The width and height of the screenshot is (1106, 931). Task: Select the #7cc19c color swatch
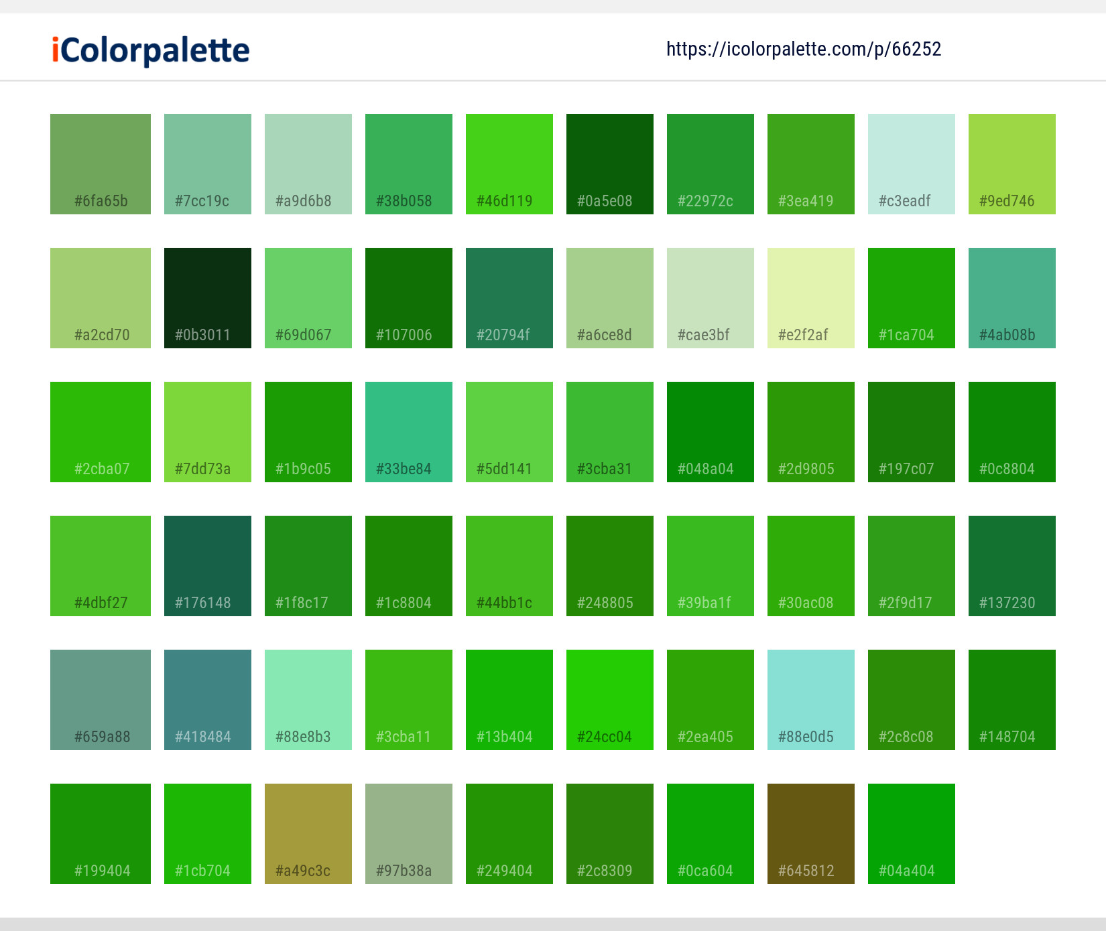pyautogui.click(x=208, y=164)
